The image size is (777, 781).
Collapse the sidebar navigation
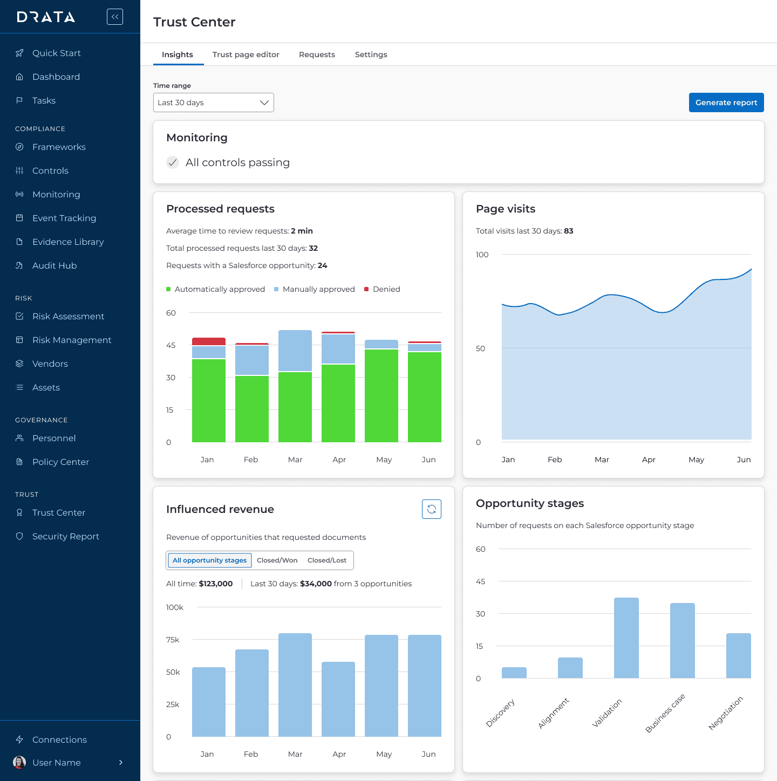[115, 17]
